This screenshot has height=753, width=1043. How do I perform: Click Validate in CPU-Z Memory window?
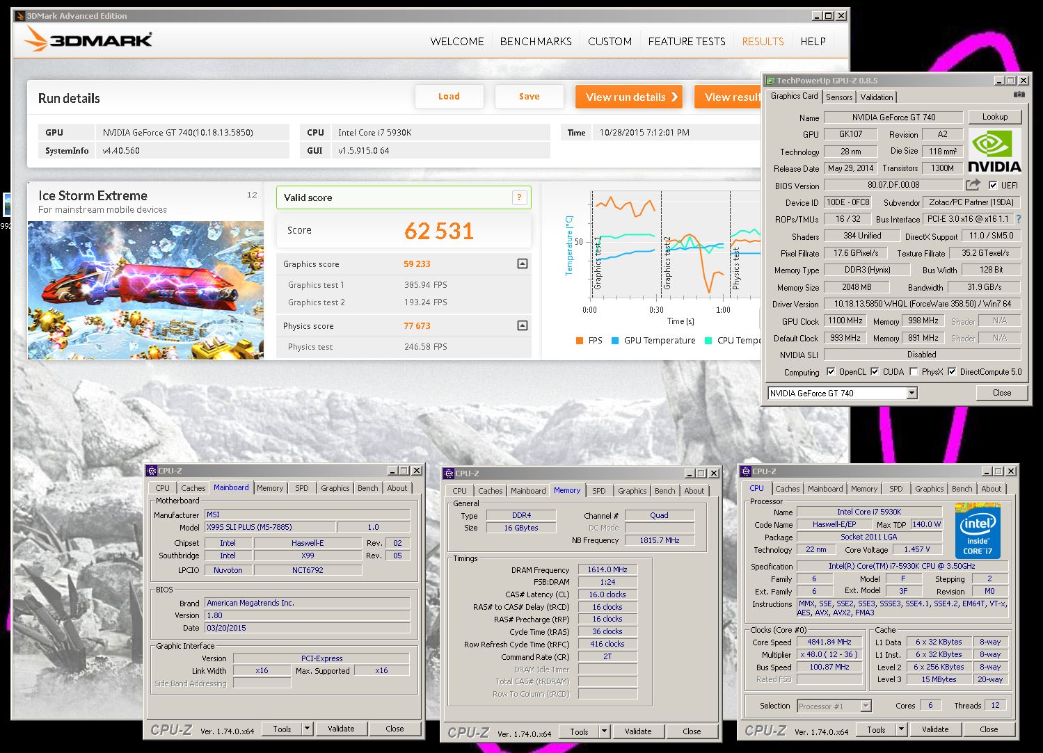[638, 731]
